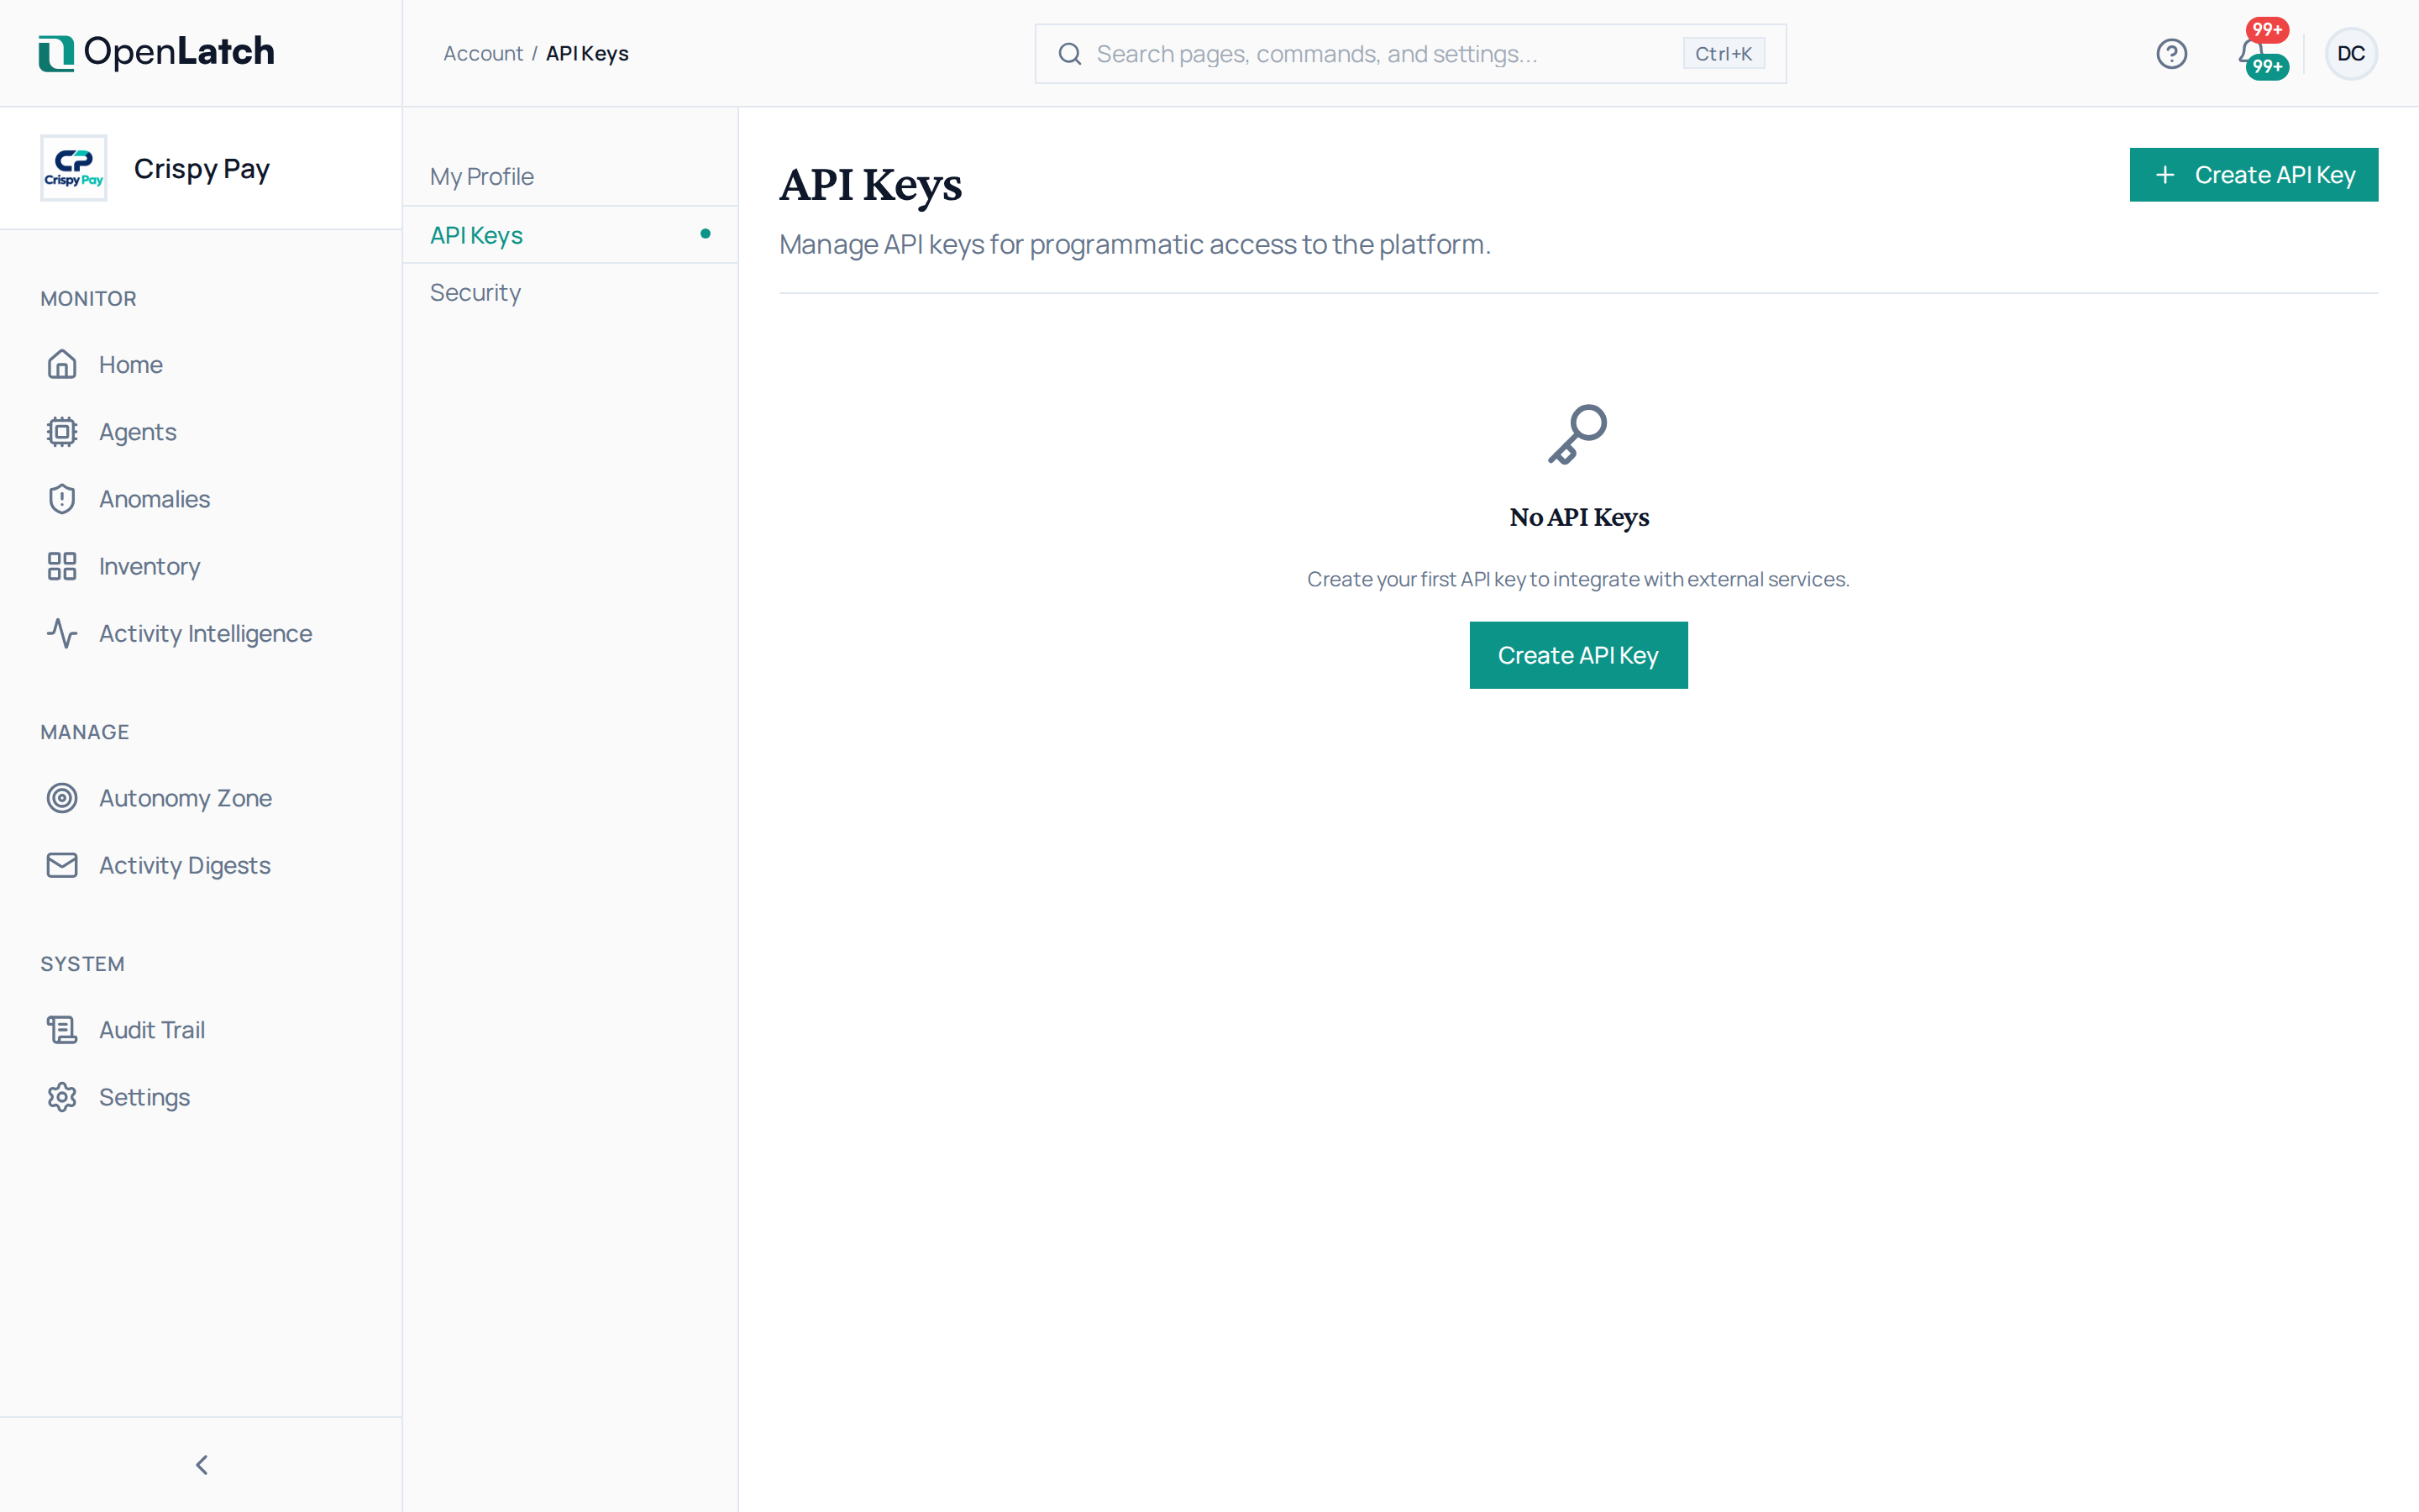The image size is (2419, 1512).
Task: Click the search magnifier icon
Action: pyautogui.click(x=1069, y=53)
